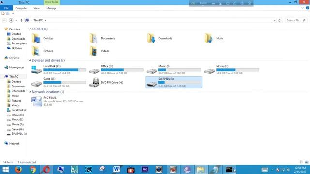Select the Office (D:) drive icon
The width and height of the screenshot is (310, 174).
point(94,71)
